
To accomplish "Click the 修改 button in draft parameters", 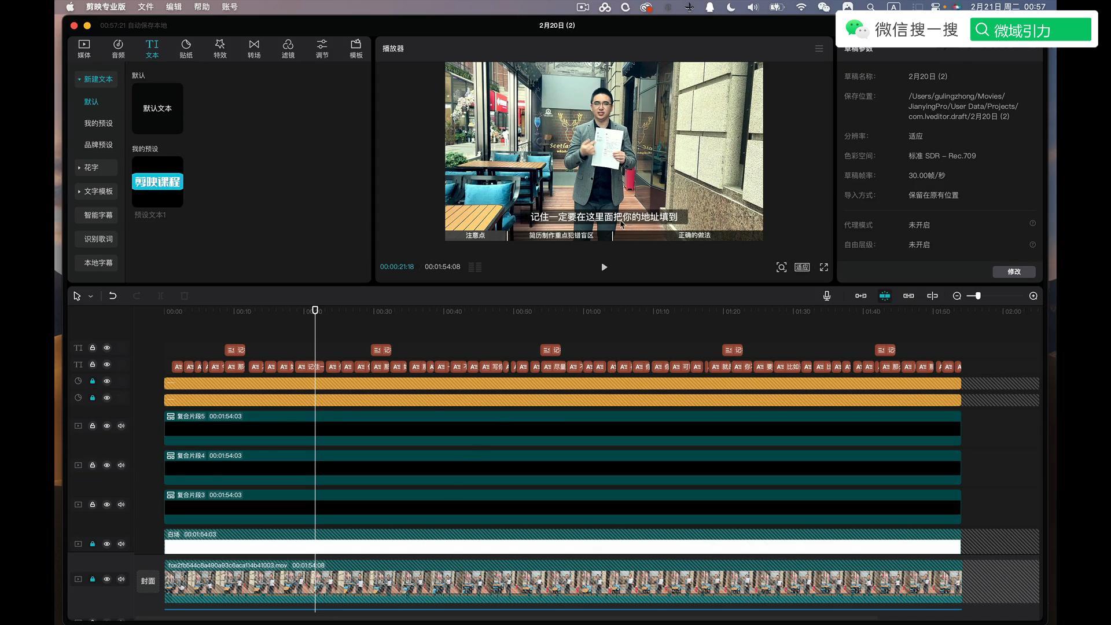I will click(x=1014, y=272).
